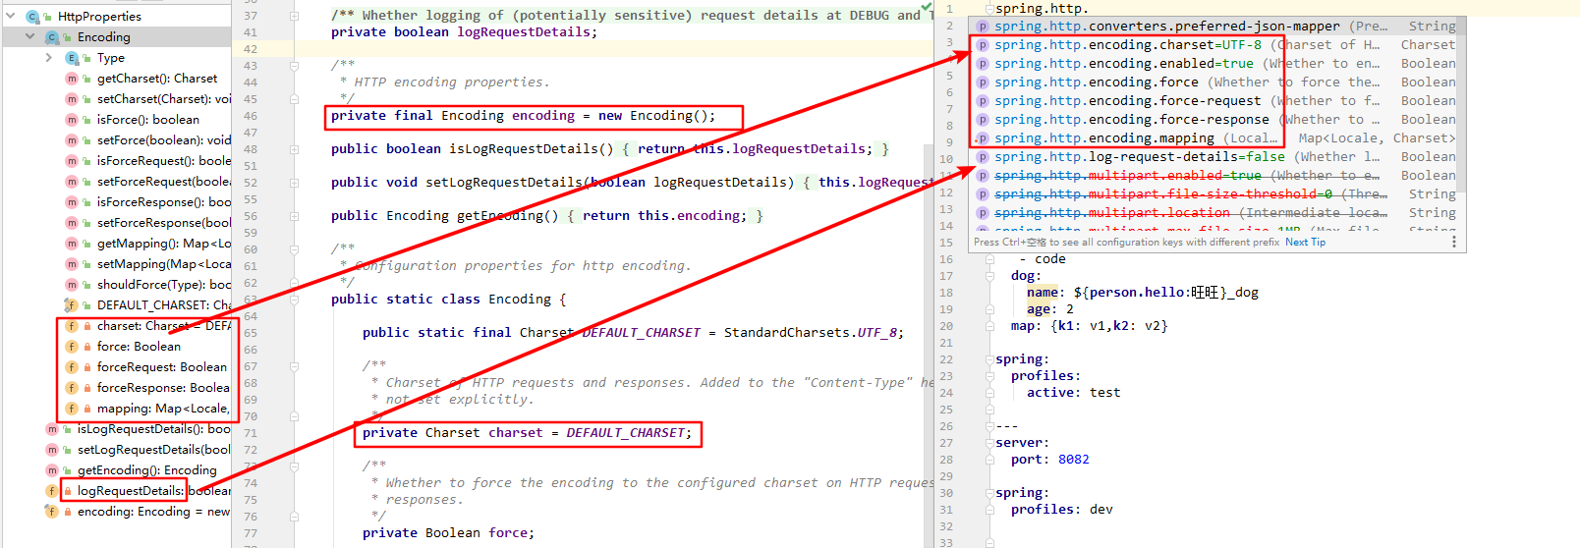Collapse the HttpProperties class node

(12, 16)
